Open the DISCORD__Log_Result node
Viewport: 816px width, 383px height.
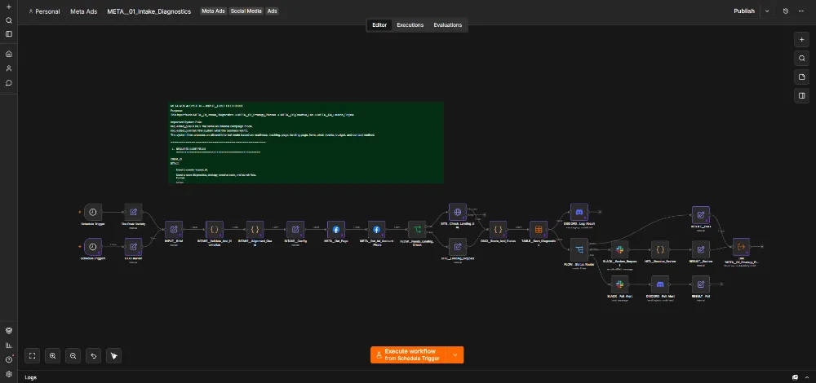tap(579, 212)
